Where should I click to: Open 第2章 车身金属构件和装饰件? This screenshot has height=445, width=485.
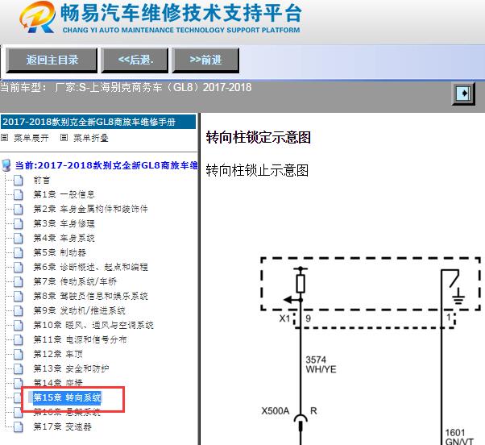tap(90, 209)
